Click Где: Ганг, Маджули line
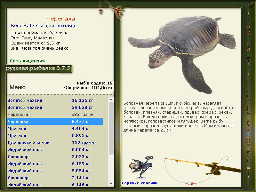Image resolution: width=256 pixels, height=192 pixels. 32,38
